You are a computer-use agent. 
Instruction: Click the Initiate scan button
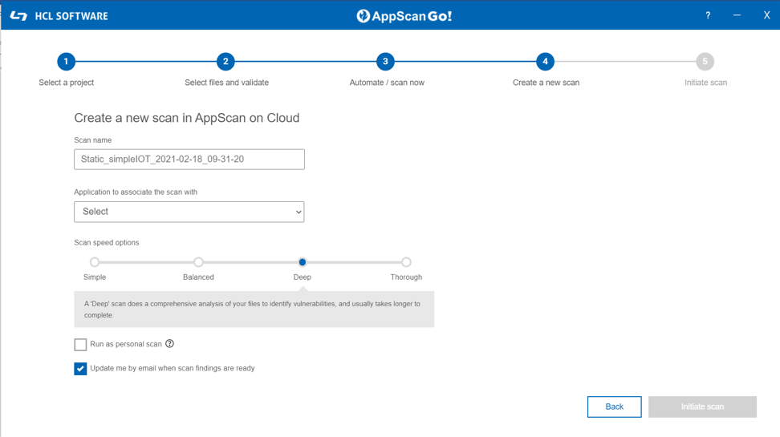coord(702,407)
